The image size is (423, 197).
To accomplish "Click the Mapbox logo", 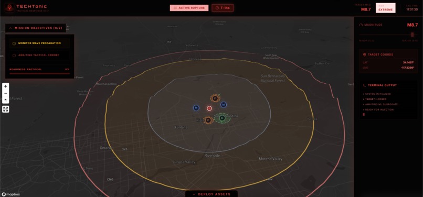I will pyautogui.click(x=11, y=194).
